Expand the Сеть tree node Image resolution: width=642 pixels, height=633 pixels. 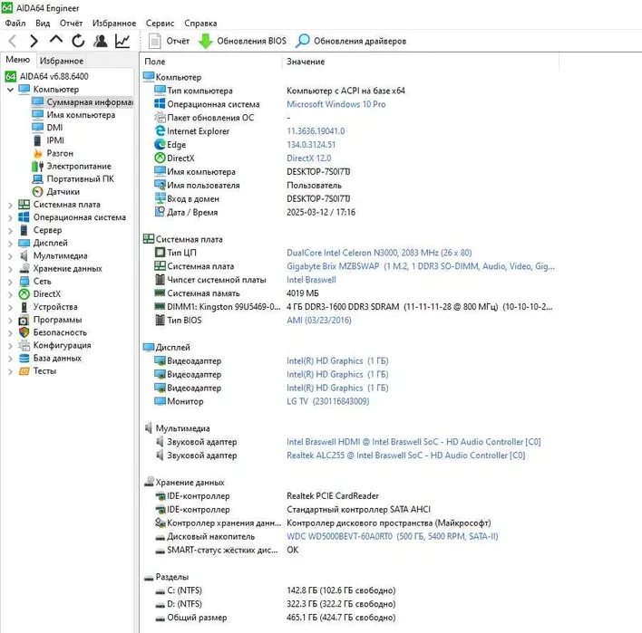10,282
